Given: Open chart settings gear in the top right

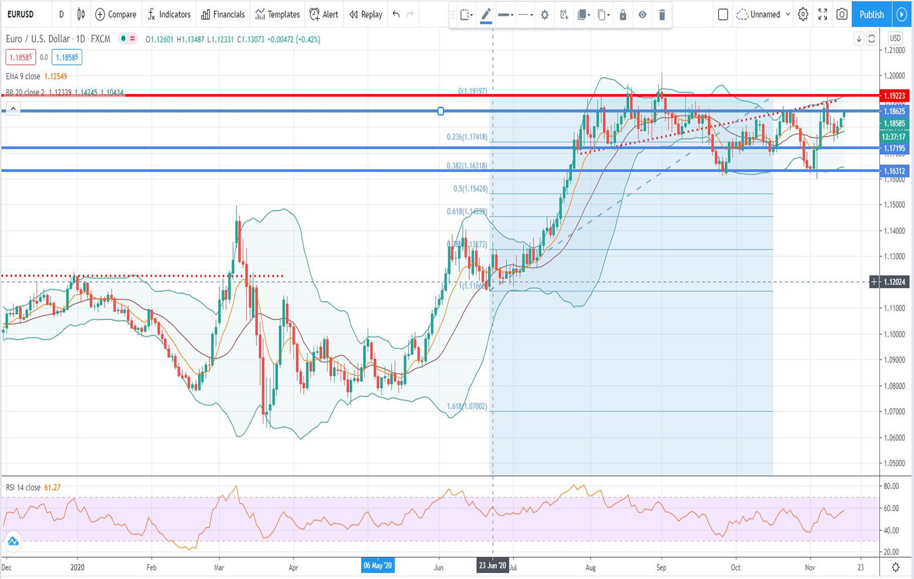Looking at the screenshot, I should tap(803, 14).
